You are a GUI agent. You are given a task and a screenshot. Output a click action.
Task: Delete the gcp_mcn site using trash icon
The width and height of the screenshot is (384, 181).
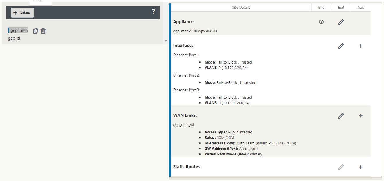pyautogui.click(x=43, y=31)
